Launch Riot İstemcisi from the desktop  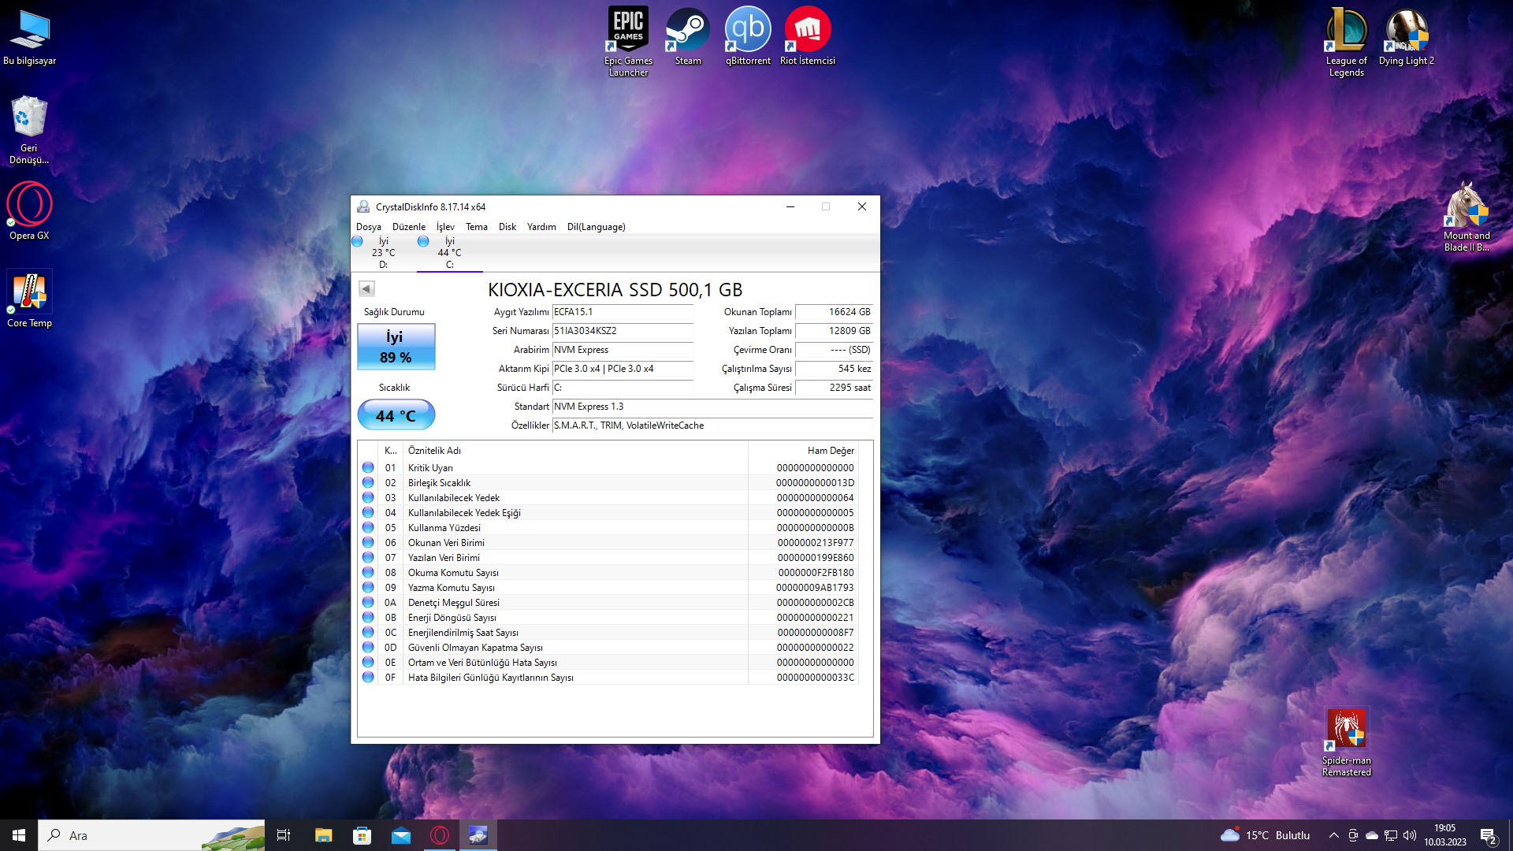pos(808,37)
